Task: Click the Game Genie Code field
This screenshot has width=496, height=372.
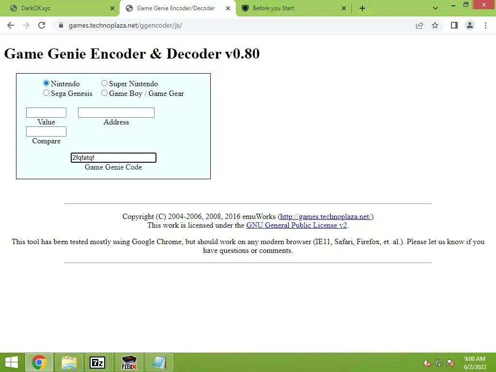Action: 113,157
